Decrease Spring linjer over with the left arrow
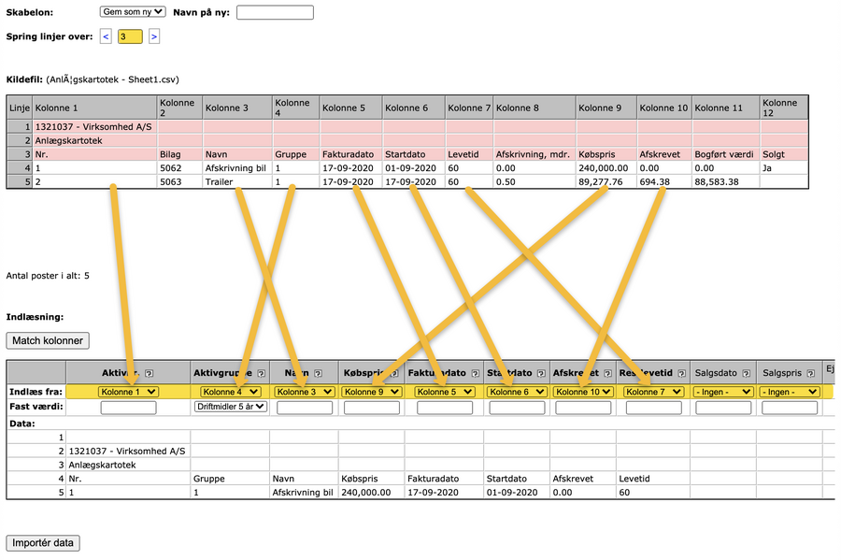 [105, 36]
